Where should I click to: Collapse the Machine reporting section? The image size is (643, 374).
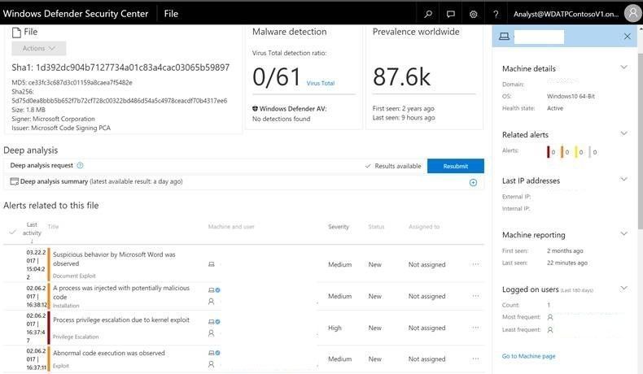pos(623,233)
